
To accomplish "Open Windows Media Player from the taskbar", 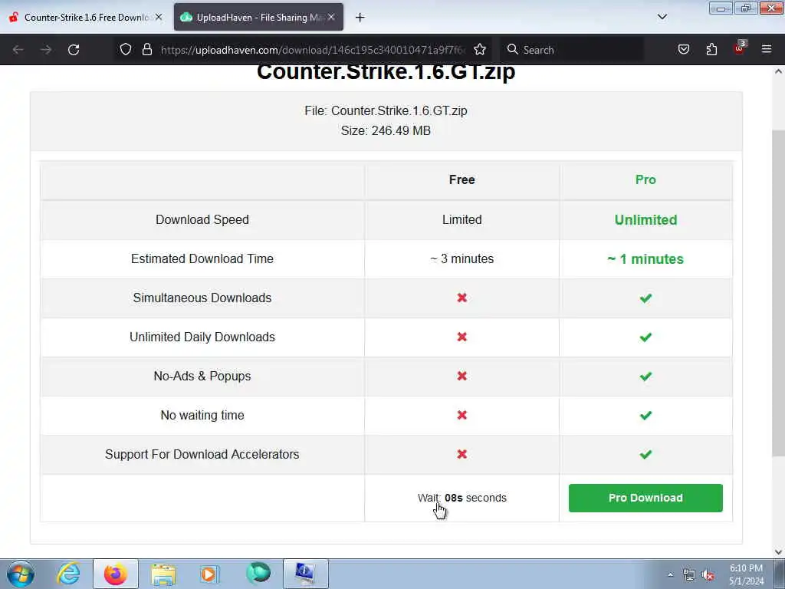I will click(210, 574).
